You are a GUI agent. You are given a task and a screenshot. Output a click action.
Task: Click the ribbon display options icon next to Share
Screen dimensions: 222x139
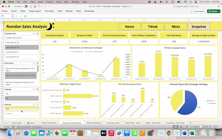pyautogui.click(x=219, y=7)
